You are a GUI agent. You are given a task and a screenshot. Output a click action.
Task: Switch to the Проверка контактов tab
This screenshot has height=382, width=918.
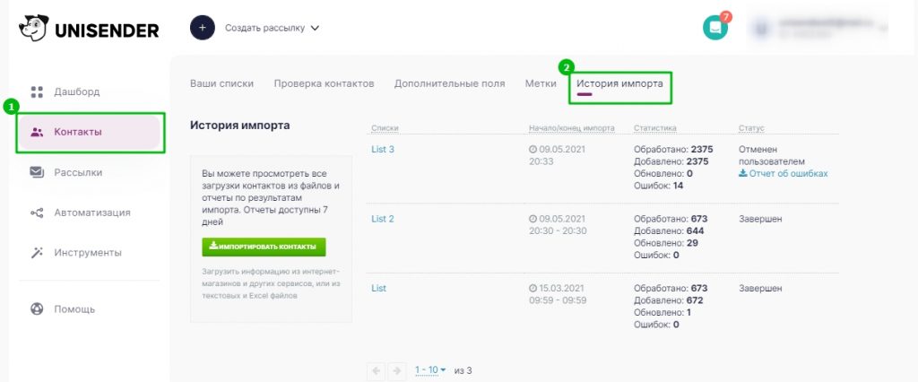pyautogui.click(x=324, y=83)
